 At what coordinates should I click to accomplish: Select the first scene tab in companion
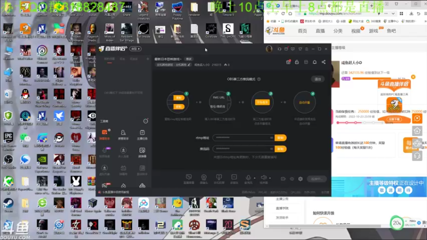[109, 59]
